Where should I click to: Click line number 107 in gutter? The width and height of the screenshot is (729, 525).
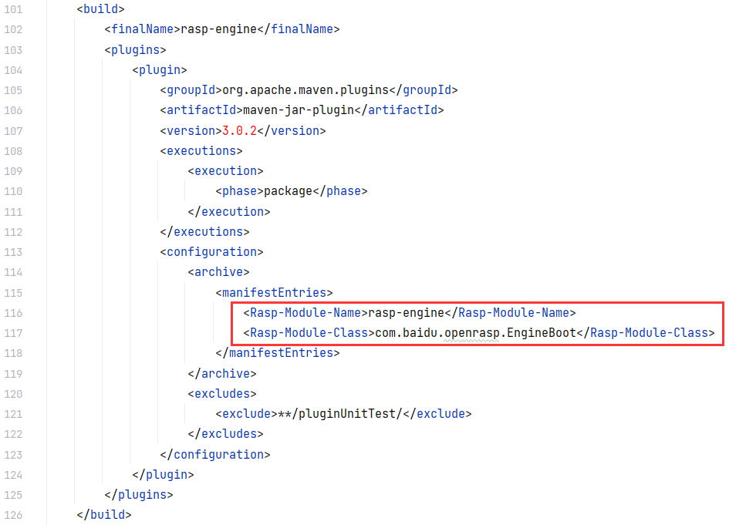pos(13,131)
